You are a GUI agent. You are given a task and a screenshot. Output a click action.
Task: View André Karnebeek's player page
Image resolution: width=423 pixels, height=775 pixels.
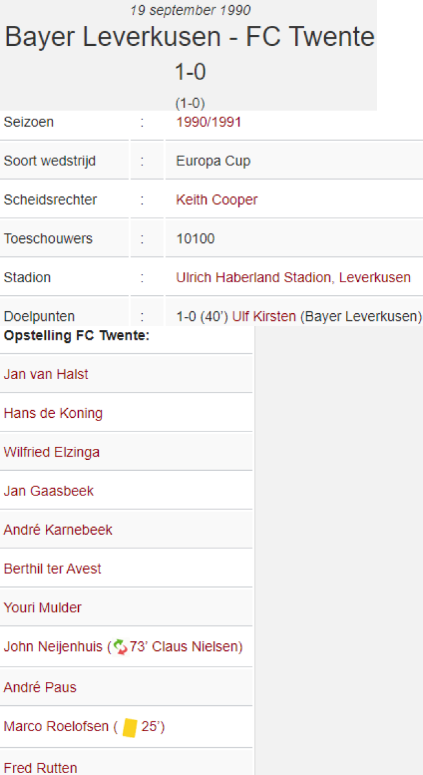click(x=57, y=530)
